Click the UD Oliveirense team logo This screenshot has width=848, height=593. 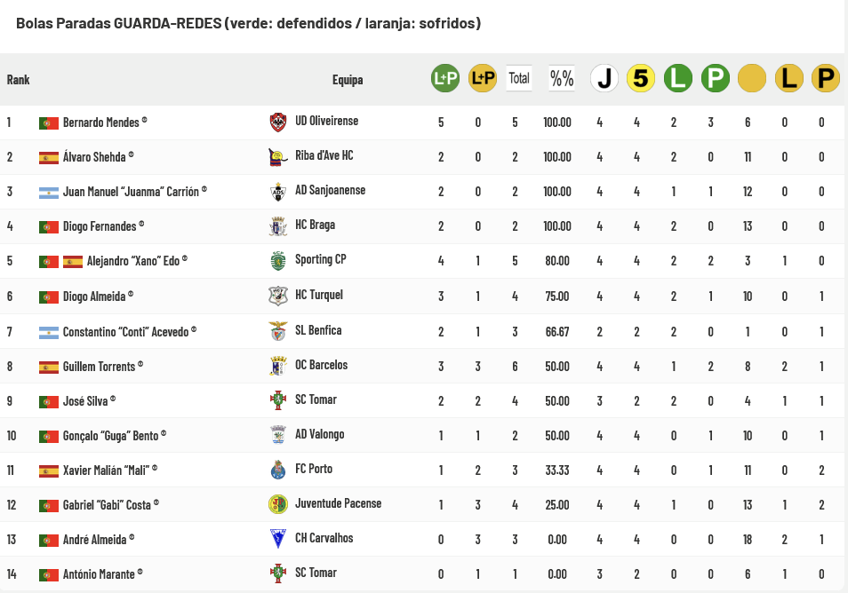[278, 122]
